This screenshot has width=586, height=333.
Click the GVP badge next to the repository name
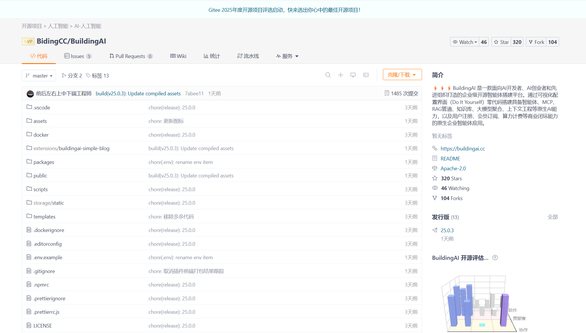click(28, 41)
